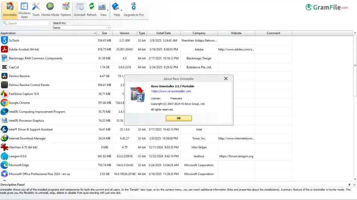This screenshot has width=357, height=200.
Task: Open the Uninstaller view in toolbar
Action: coord(10,10)
